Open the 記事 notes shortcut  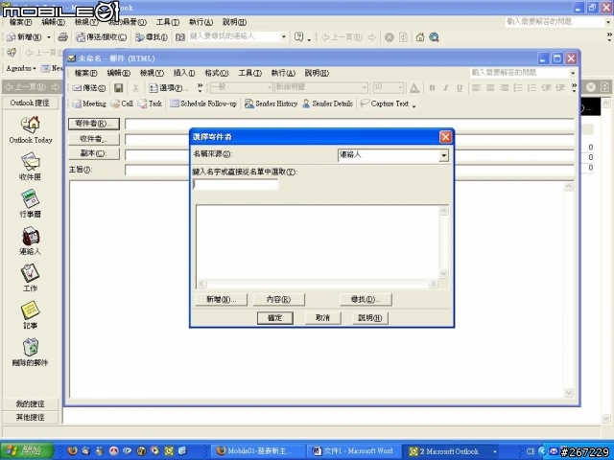30,315
